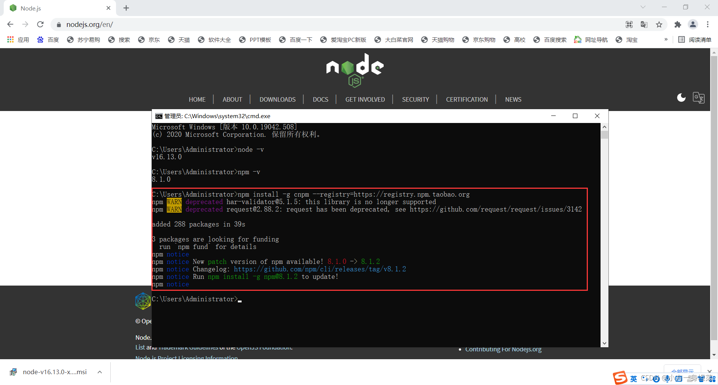Open the 百度 bookmark

point(48,40)
